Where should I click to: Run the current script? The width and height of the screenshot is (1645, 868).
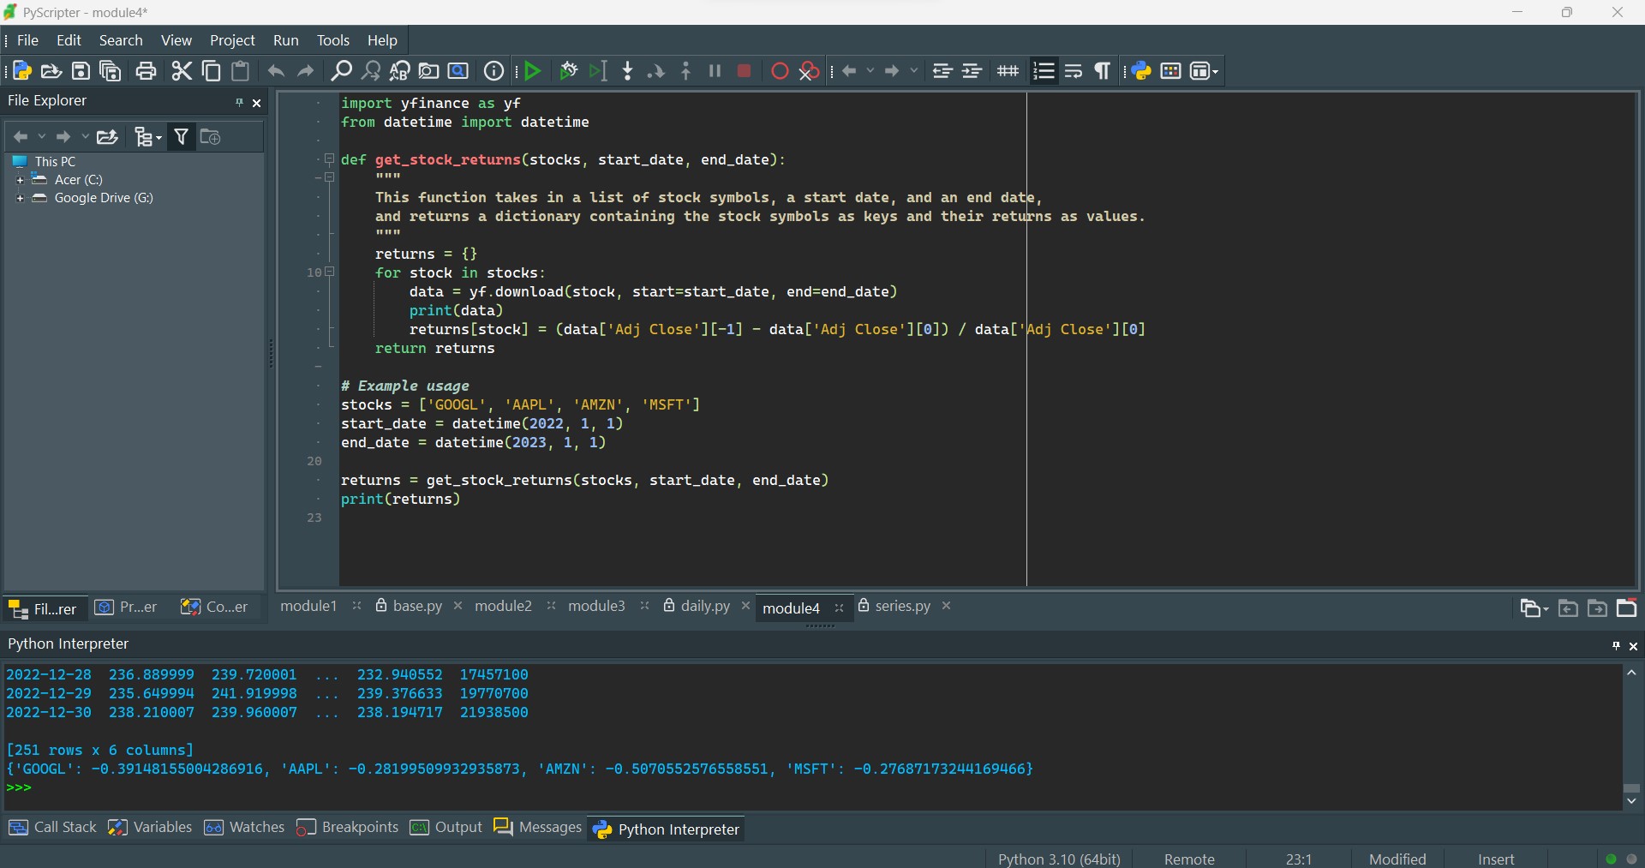pyautogui.click(x=533, y=70)
